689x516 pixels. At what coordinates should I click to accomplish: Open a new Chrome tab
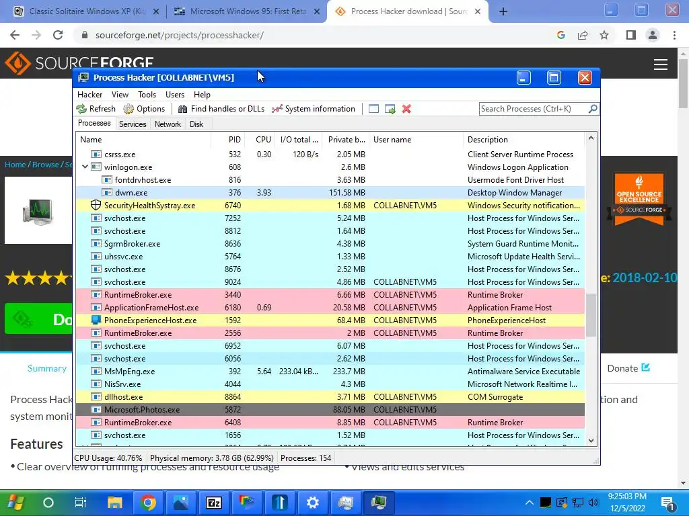click(x=503, y=11)
